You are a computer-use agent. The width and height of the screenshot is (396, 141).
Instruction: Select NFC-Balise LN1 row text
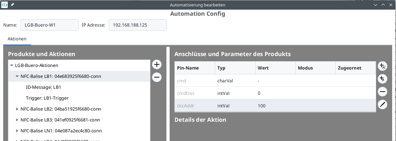click(x=61, y=131)
